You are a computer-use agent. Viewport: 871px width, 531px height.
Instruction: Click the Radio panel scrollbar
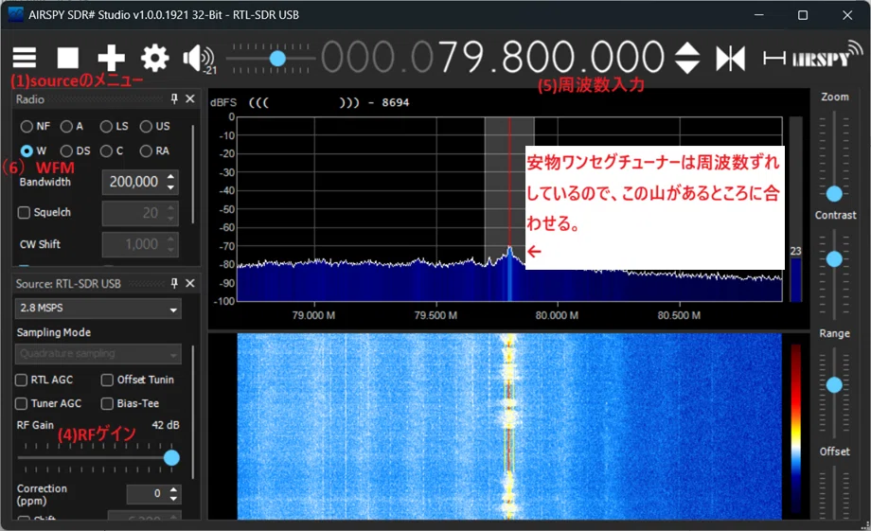pyautogui.click(x=193, y=174)
